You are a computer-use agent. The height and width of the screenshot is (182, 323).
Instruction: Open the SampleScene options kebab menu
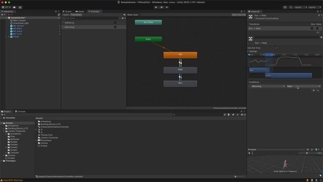click(x=59, y=18)
